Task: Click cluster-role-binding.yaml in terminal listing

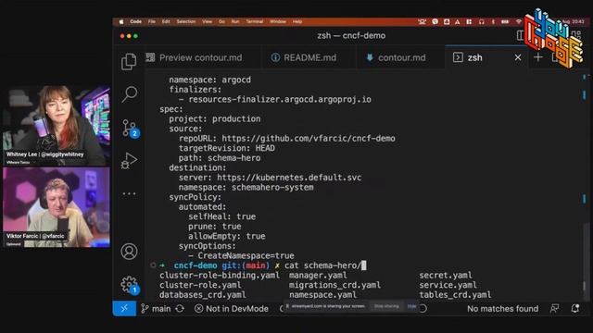Action: point(220,276)
